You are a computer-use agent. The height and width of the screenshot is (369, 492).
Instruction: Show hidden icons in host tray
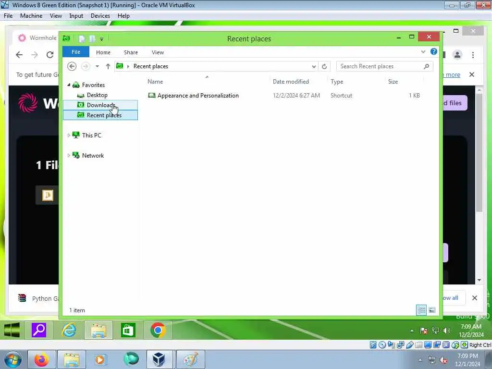420,359
